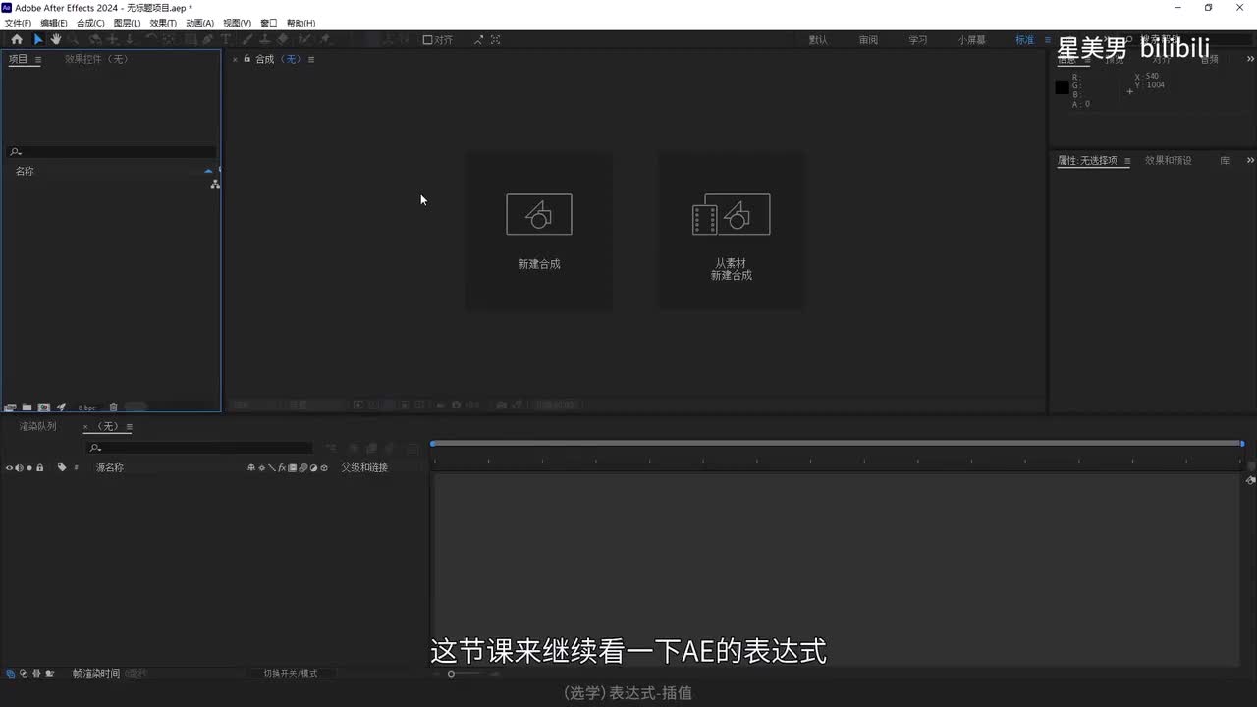Click timeline search magnifier icon

coord(94,448)
